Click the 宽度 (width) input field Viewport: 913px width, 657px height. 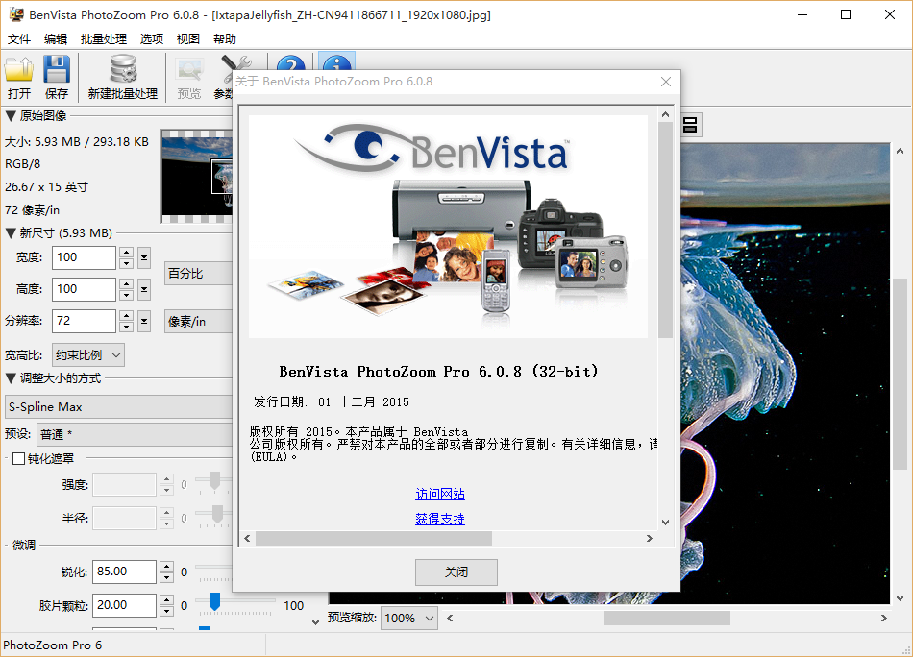[x=84, y=257]
